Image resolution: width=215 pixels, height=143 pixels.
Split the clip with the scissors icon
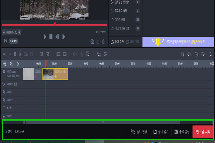20,54
